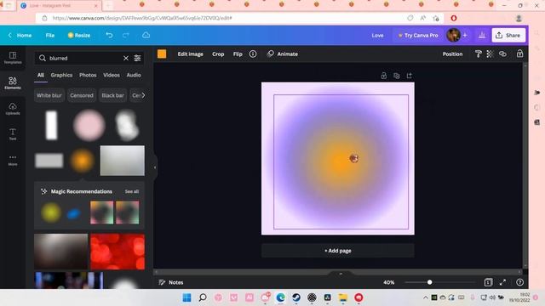The image size is (545, 306).
Task: Select the White blur suggestion chip
Action: click(49, 95)
